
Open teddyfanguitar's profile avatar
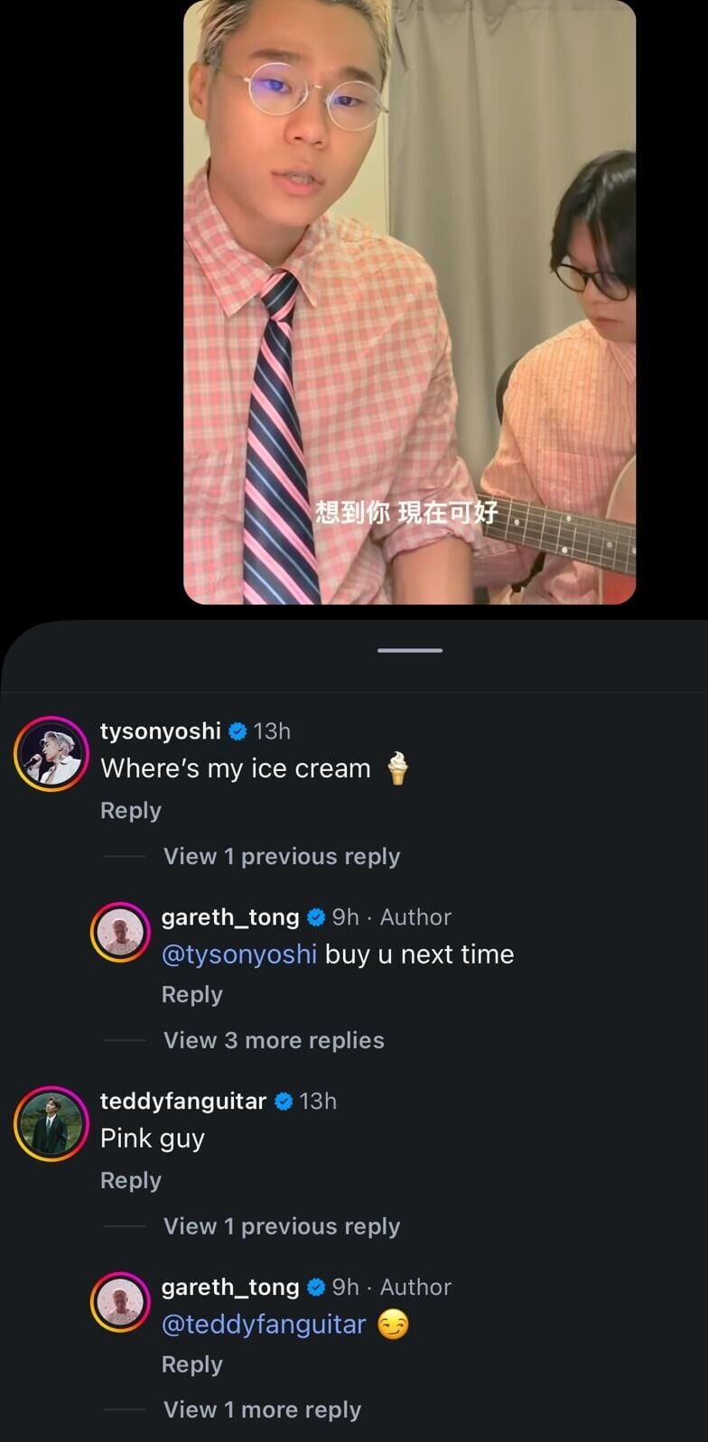pos(51,1123)
